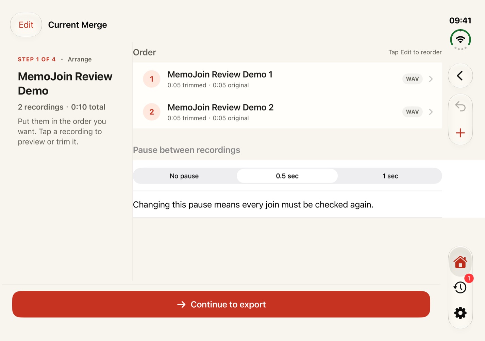Image resolution: width=485 pixels, height=341 pixels.
Task: Open the MemoJoin Review Demo 1 row
Action: tap(287, 79)
